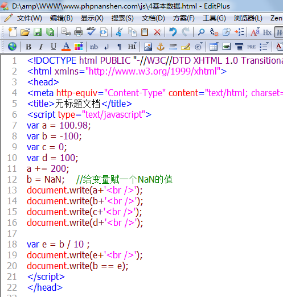Screen dimensions: 283x297
Task: Open print preview icon
Action: [66, 32]
